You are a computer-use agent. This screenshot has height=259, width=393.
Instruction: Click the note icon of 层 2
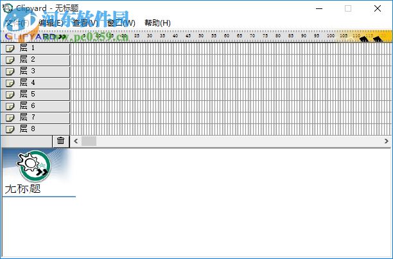[x=10, y=60]
